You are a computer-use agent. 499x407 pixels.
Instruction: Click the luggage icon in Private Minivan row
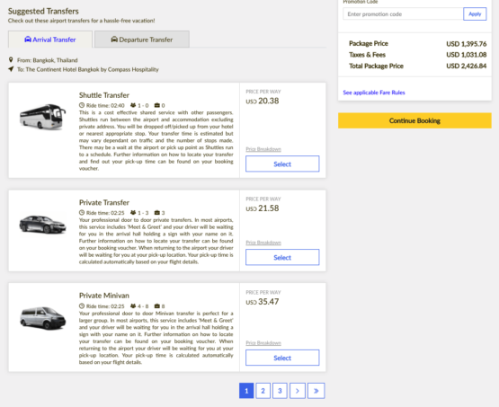(x=157, y=306)
